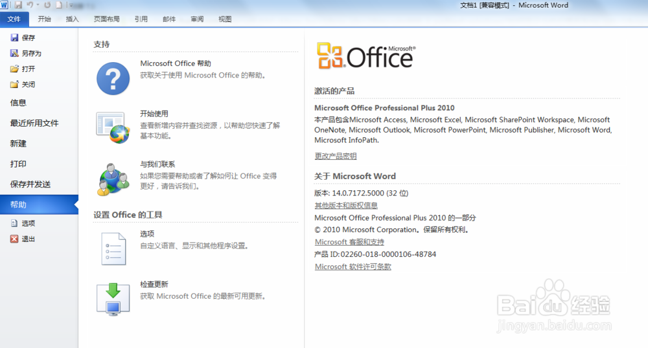Click the 设置 Office 的工具 heading
Image resolution: width=648 pixels, height=348 pixels.
[x=128, y=215]
